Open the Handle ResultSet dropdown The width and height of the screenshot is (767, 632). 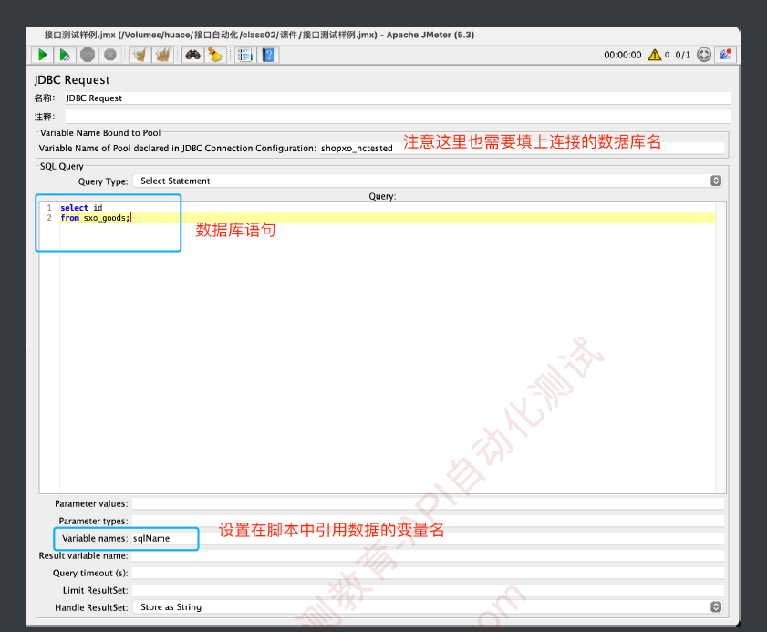(429, 607)
